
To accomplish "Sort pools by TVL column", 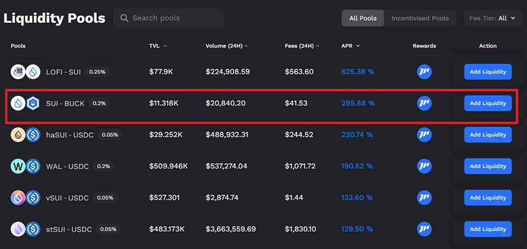I will click(x=158, y=46).
